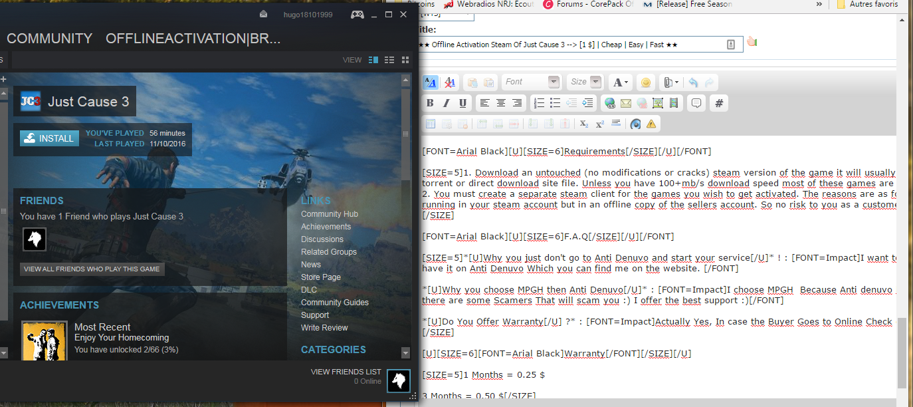Screen dimensions: 913x407
Task: Open the OFFLINEACTIVATION profile menu in Steam
Action: [x=193, y=39]
